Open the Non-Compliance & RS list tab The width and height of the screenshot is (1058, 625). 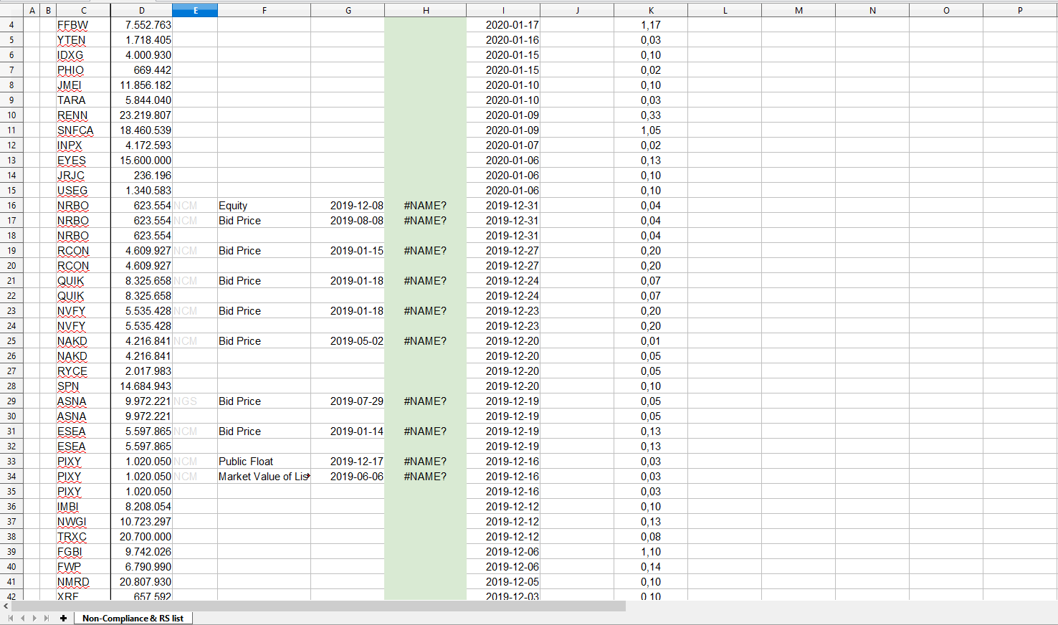pos(133,618)
